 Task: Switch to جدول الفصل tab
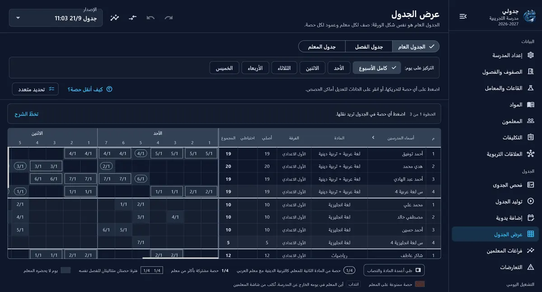pyautogui.click(x=369, y=46)
